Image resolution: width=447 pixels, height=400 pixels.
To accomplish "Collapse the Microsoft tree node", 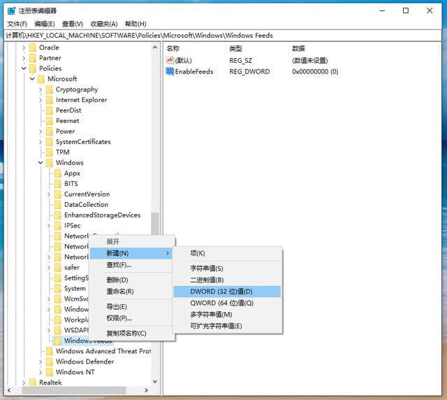I will pos(32,79).
